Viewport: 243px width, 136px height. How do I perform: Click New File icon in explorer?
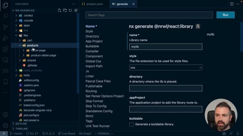tap(59, 10)
